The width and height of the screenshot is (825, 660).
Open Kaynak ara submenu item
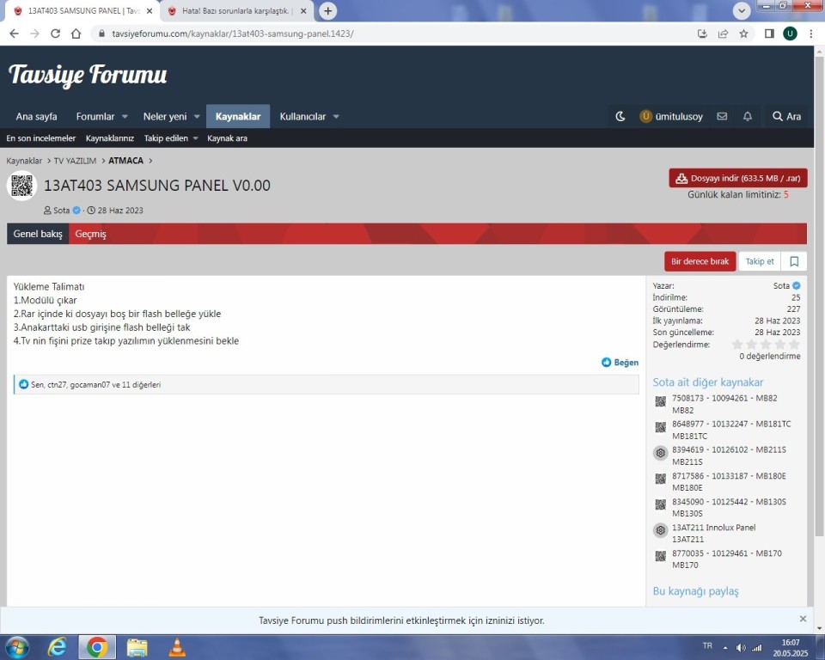click(227, 138)
